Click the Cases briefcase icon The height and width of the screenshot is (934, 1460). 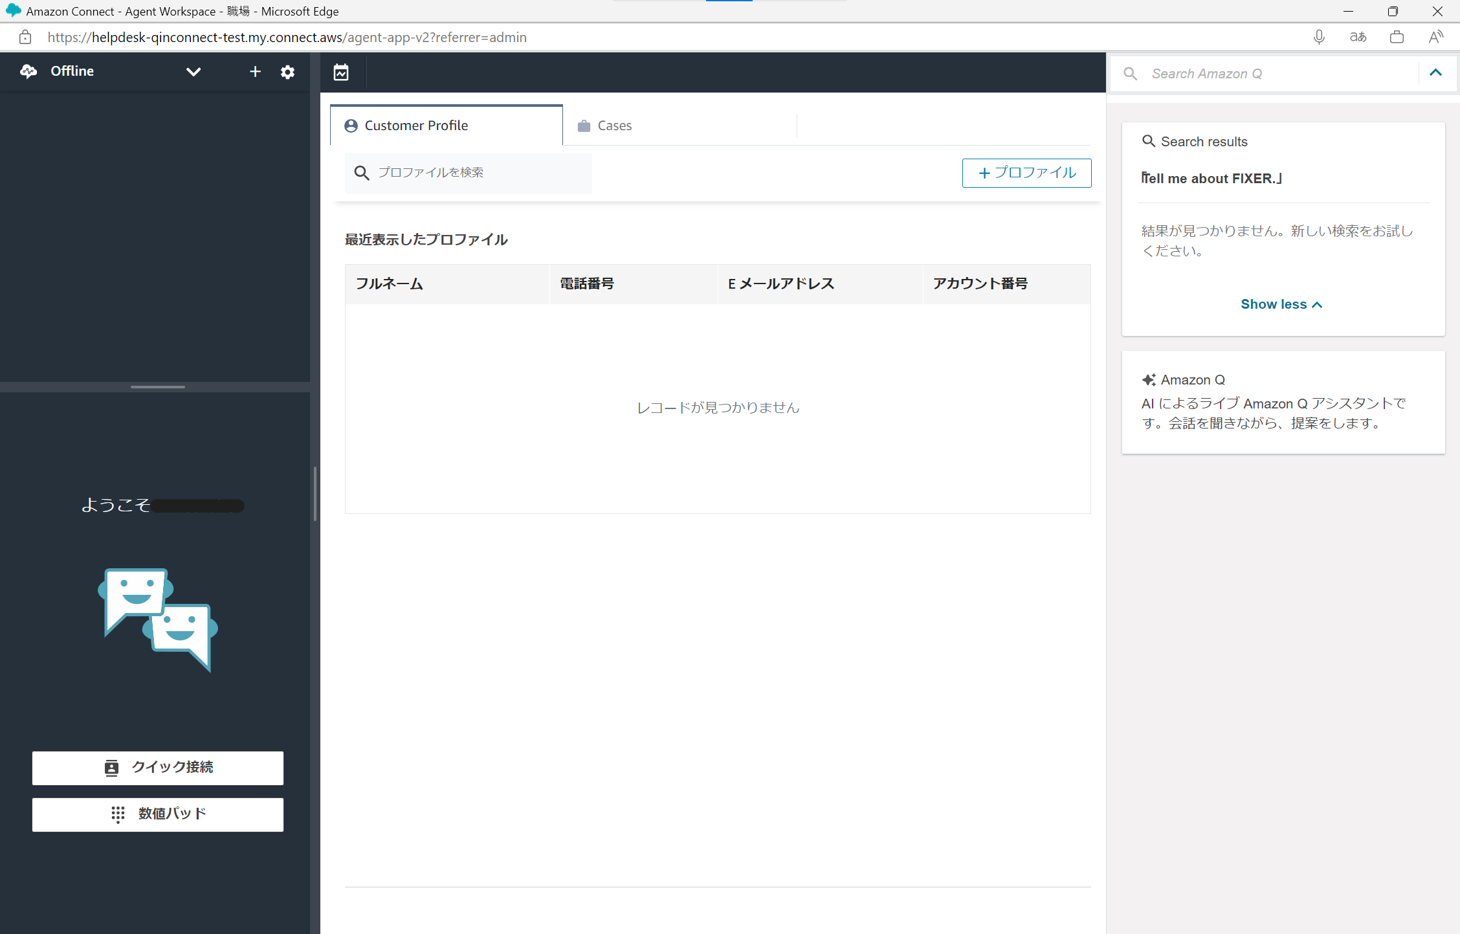pos(584,126)
